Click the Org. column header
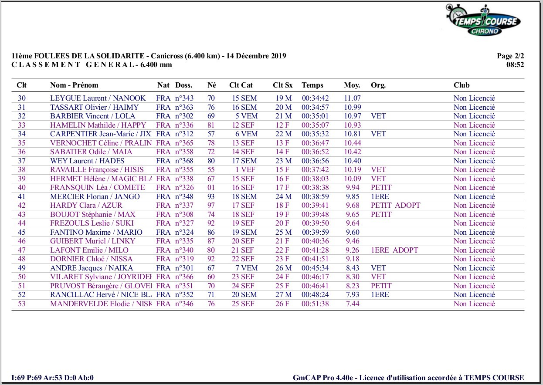The image size is (543, 385). click(x=378, y=85)
